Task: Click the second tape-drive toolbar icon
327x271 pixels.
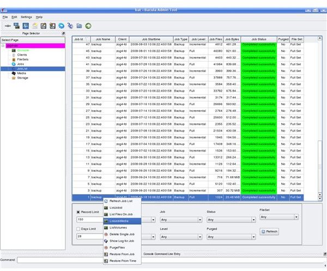Action: point(52,26)
